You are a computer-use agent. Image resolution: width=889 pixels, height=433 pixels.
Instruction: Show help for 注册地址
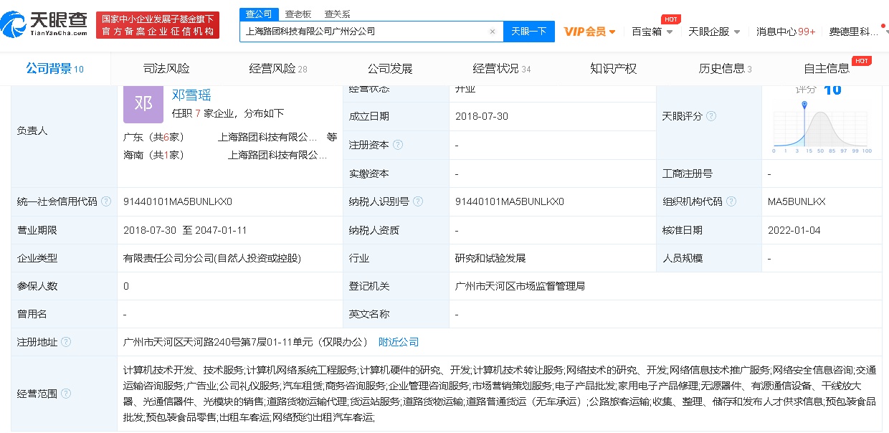tap(66, 343)
